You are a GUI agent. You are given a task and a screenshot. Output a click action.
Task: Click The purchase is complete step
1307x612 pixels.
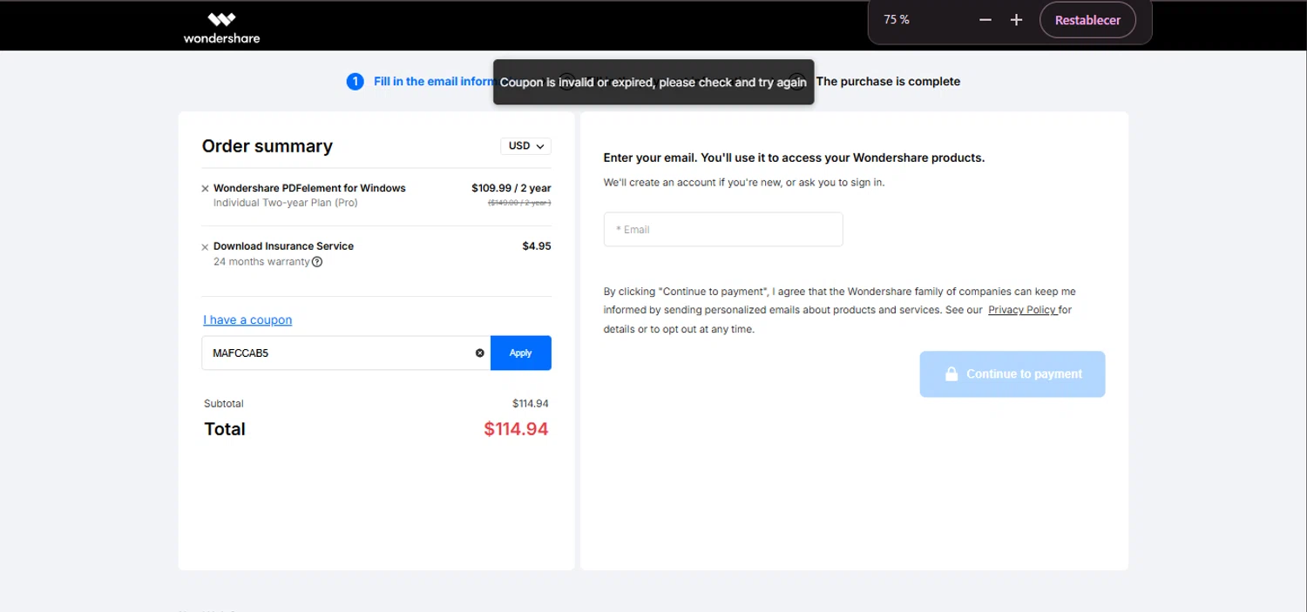click(888, 82)
